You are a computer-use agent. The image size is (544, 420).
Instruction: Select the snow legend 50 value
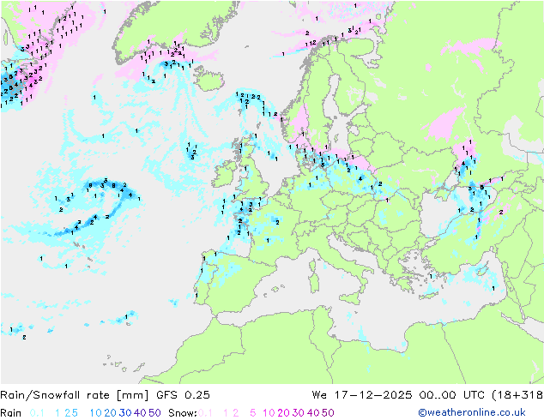tap(328, 413)
